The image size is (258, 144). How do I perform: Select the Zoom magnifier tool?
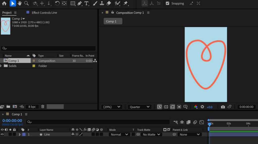click(26, 3)
